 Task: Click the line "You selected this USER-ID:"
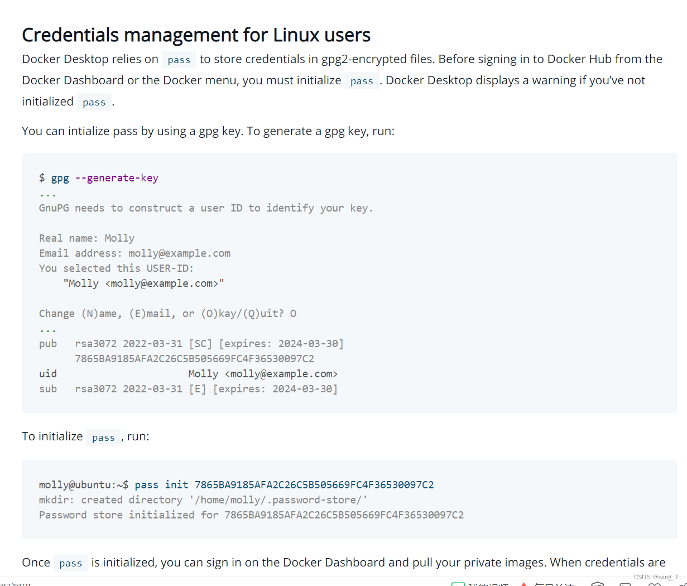point(116,268)
